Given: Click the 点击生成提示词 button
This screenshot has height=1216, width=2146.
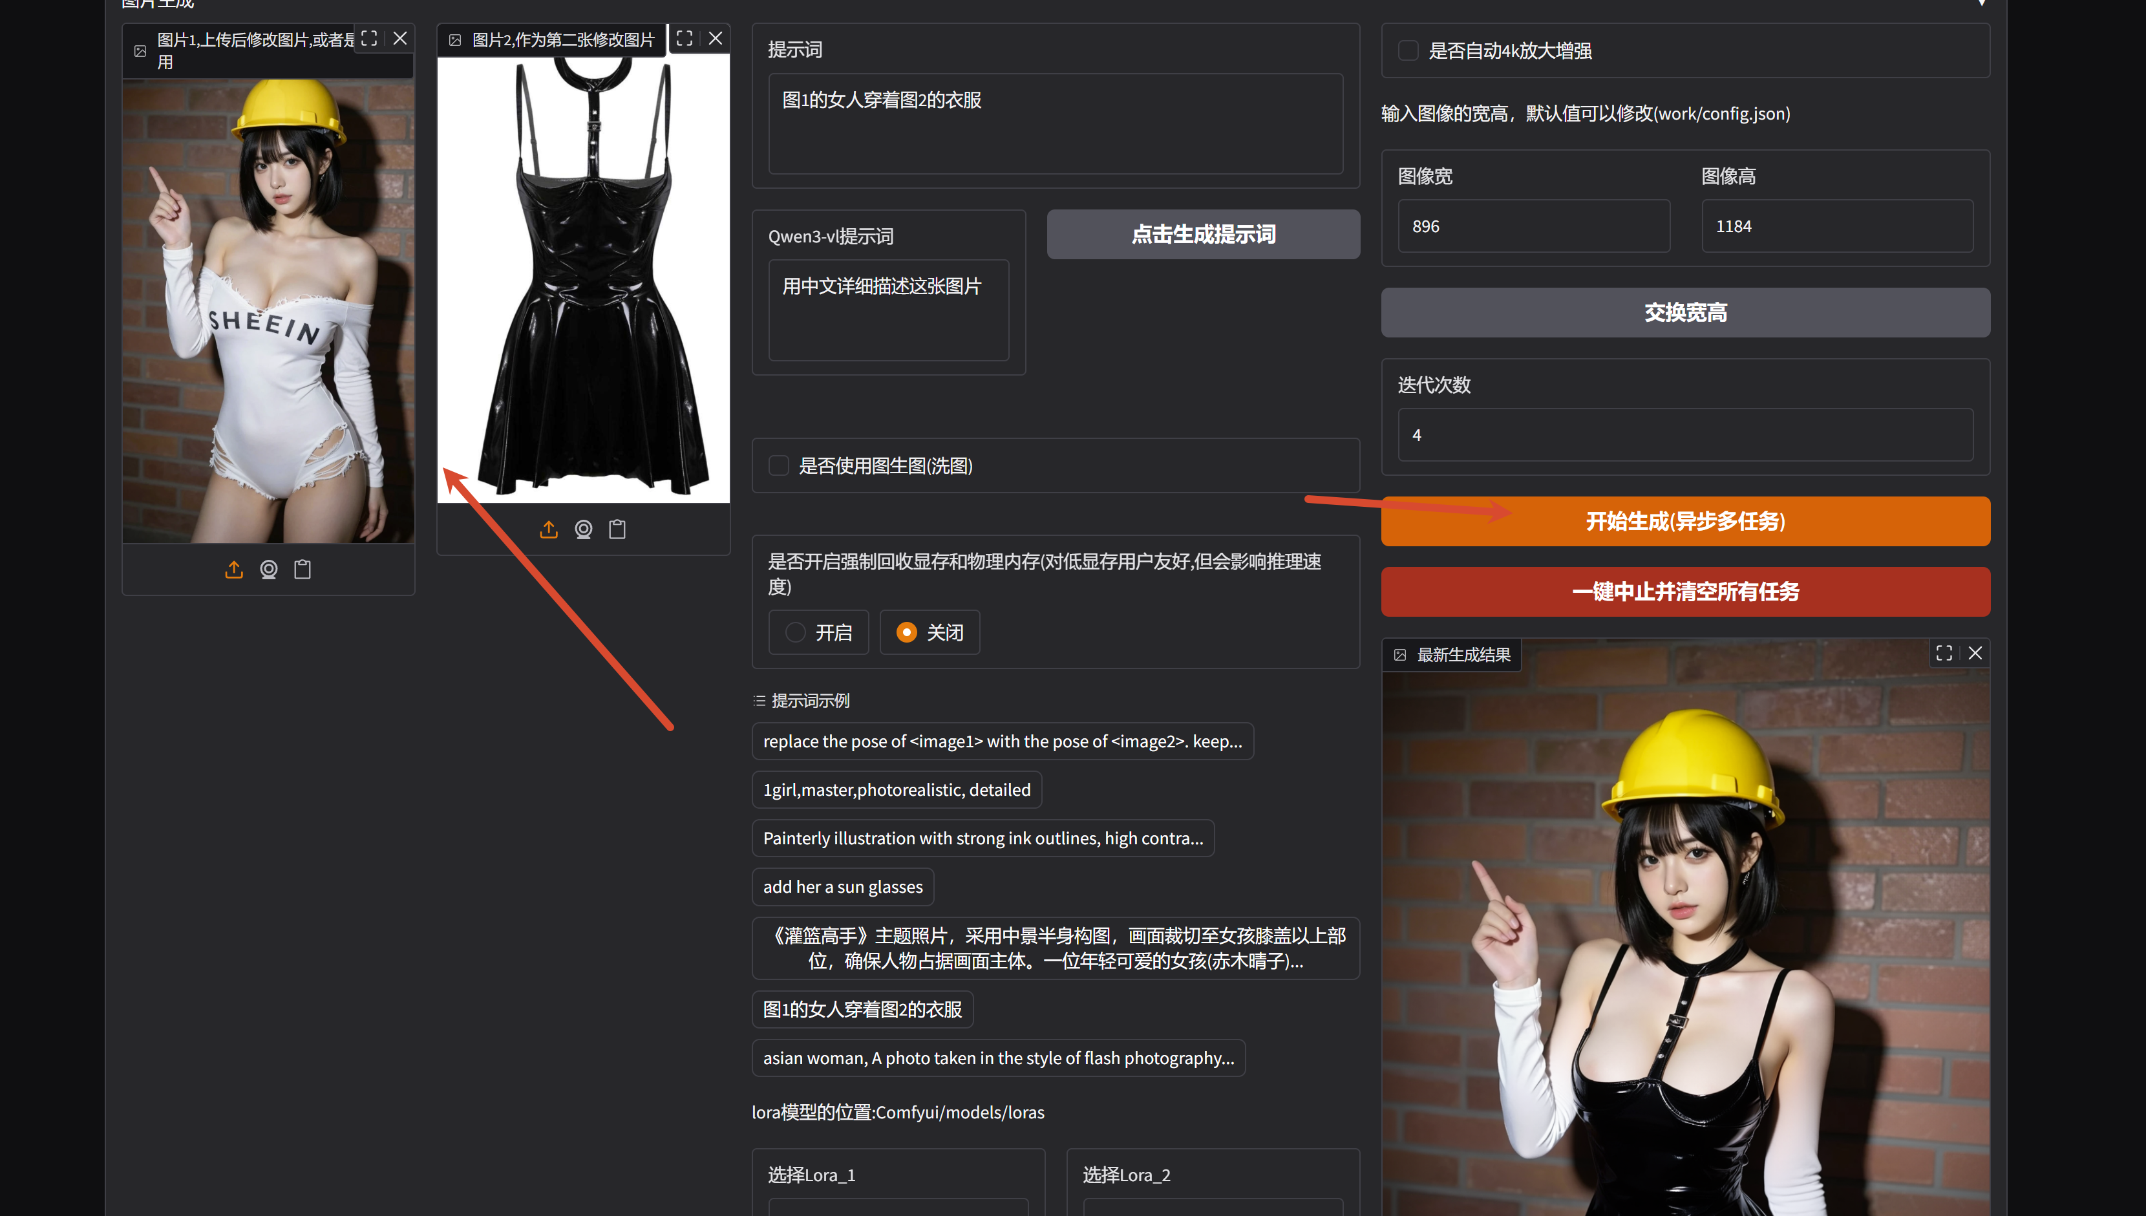Looking at the screenshot, I should coord(1204,235).
